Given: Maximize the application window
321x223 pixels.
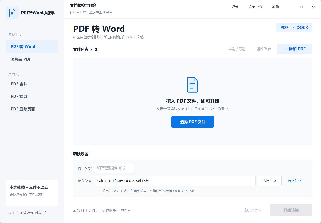Looking at the screenshot, I should point(302,7).
